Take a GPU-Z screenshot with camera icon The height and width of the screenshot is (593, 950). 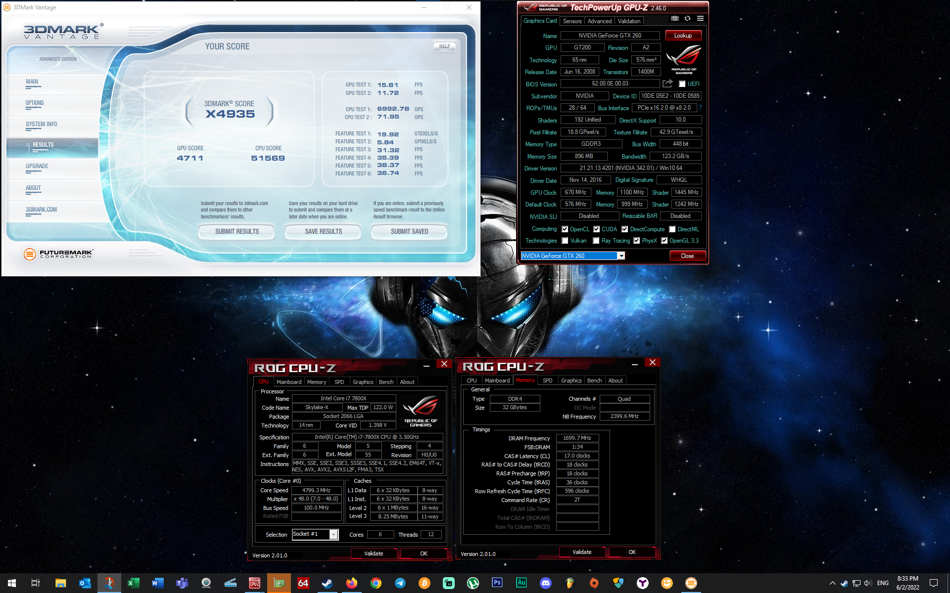coord(674,19)
